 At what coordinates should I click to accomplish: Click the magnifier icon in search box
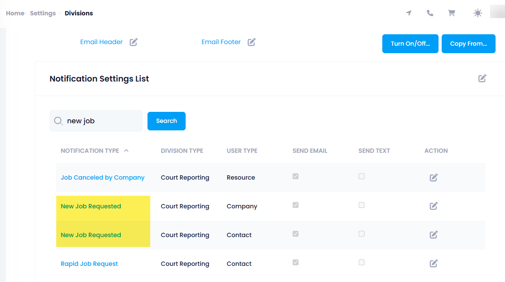click(58, 121)
